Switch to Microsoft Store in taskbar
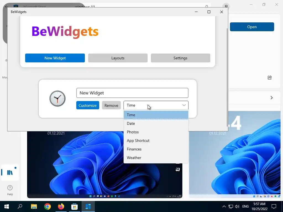This screenshot has width=283, height=212. 74,206
